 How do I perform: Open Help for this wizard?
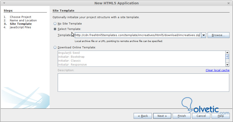(221, 116)
